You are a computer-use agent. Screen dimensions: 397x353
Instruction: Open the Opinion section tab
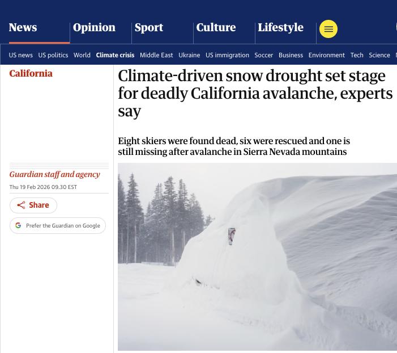pyautogui.click(x=94, y=27)
